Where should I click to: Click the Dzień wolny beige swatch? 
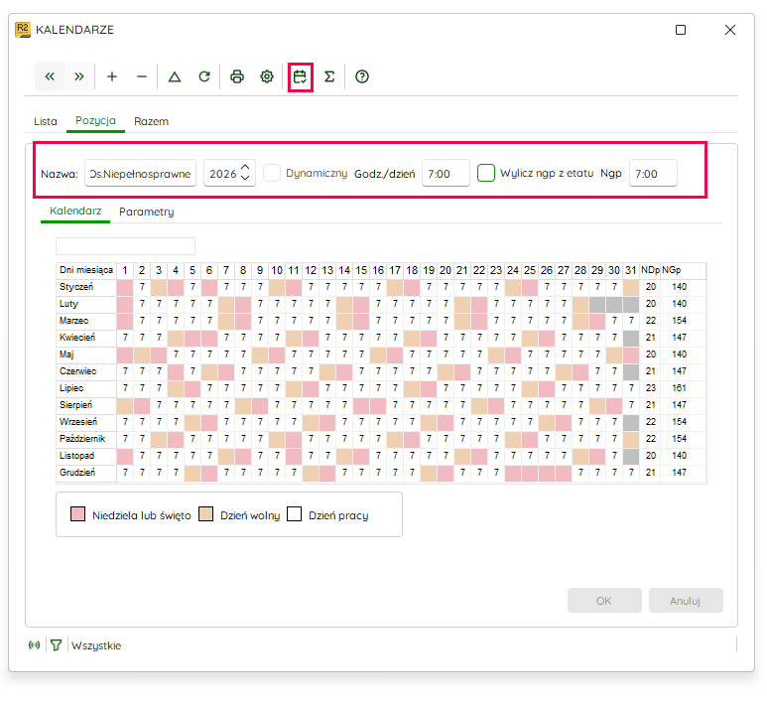point(206,514)
